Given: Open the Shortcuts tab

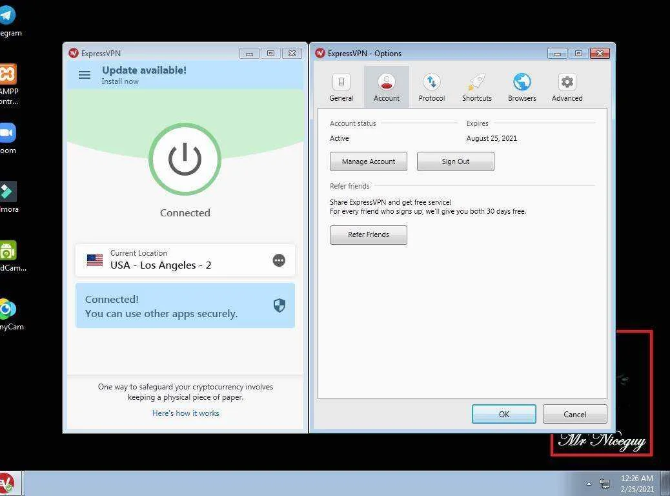Looking at the screenshot, I should 477,87.
